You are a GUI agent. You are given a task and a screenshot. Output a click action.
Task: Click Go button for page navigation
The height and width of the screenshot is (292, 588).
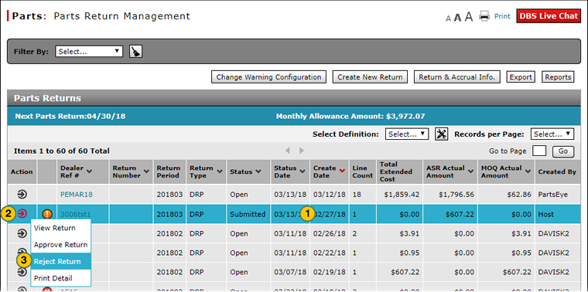(x=563, y=151)
